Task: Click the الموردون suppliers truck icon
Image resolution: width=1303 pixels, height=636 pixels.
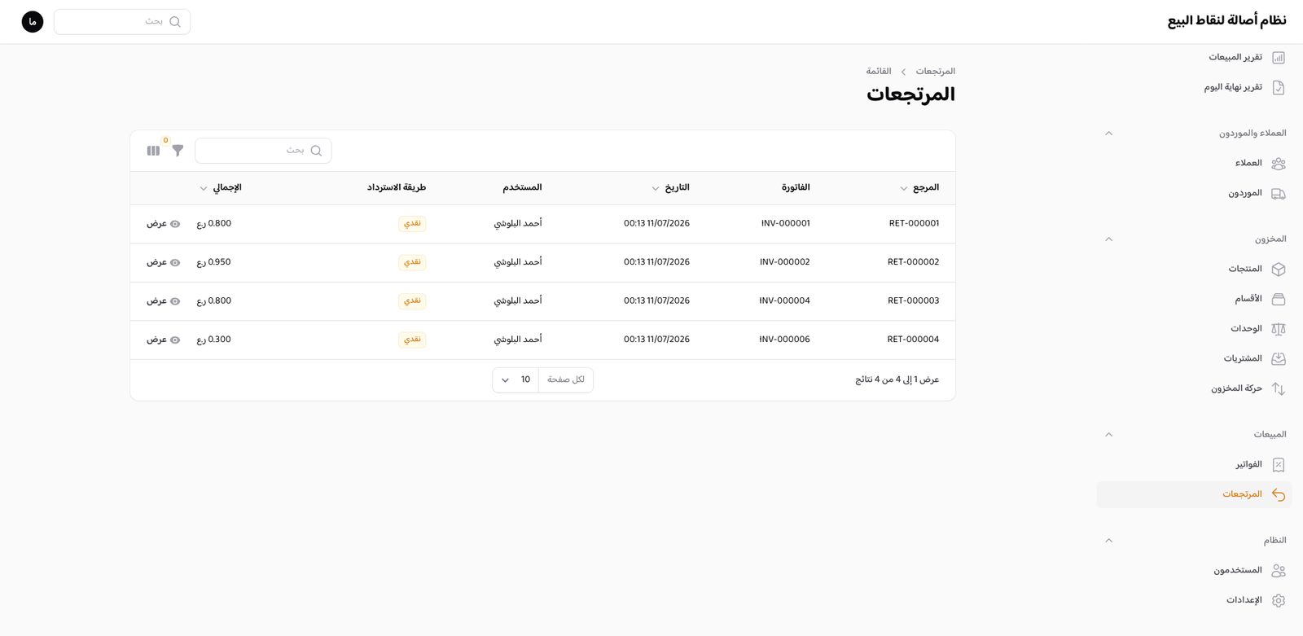Action: tap(1279, 194)
